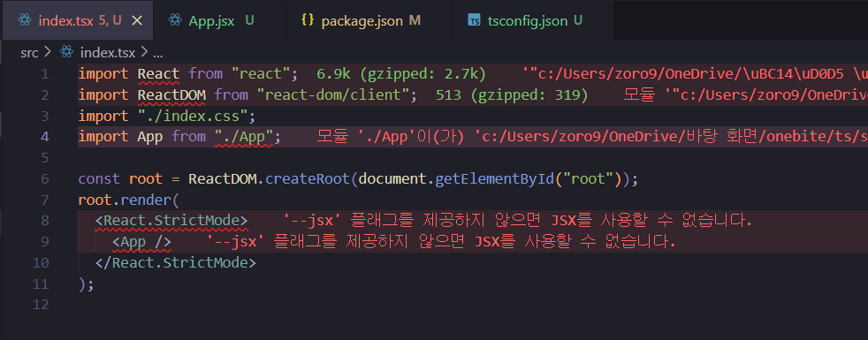Image resolution: width=868 pixels, height=340 pixels.
Task: Click the breadcrumb ellipsis symbol
Action: 157,54
